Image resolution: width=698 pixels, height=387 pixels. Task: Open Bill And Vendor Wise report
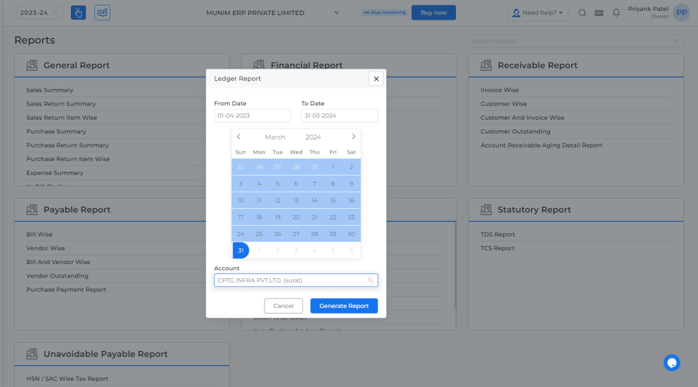point(58,262)
